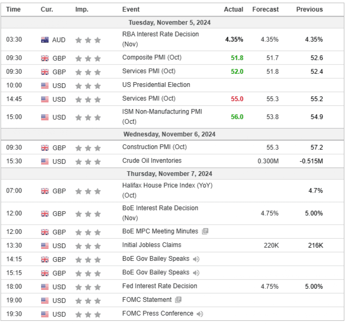Click speaker icon beside 15:15 BoE Gov Bailey Speaks

pyautogui.click(x=196, y=273)
